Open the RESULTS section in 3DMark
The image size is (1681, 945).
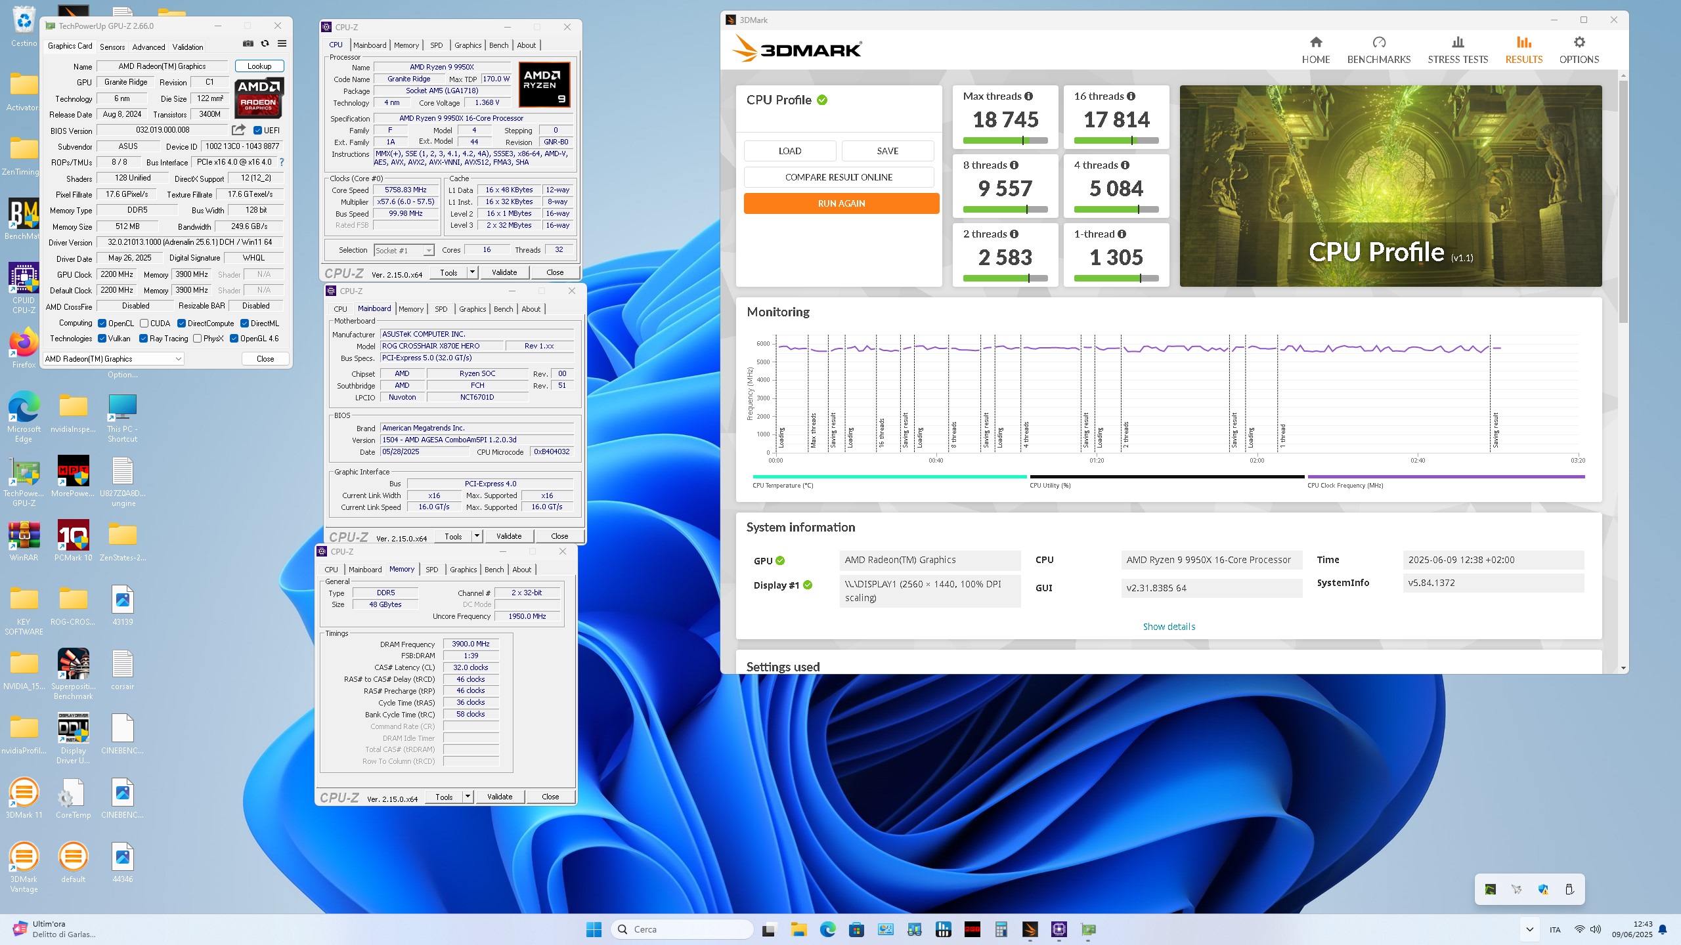tap(1523, 50)
